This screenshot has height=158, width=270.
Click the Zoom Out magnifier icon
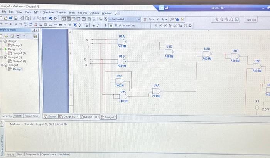221,19
